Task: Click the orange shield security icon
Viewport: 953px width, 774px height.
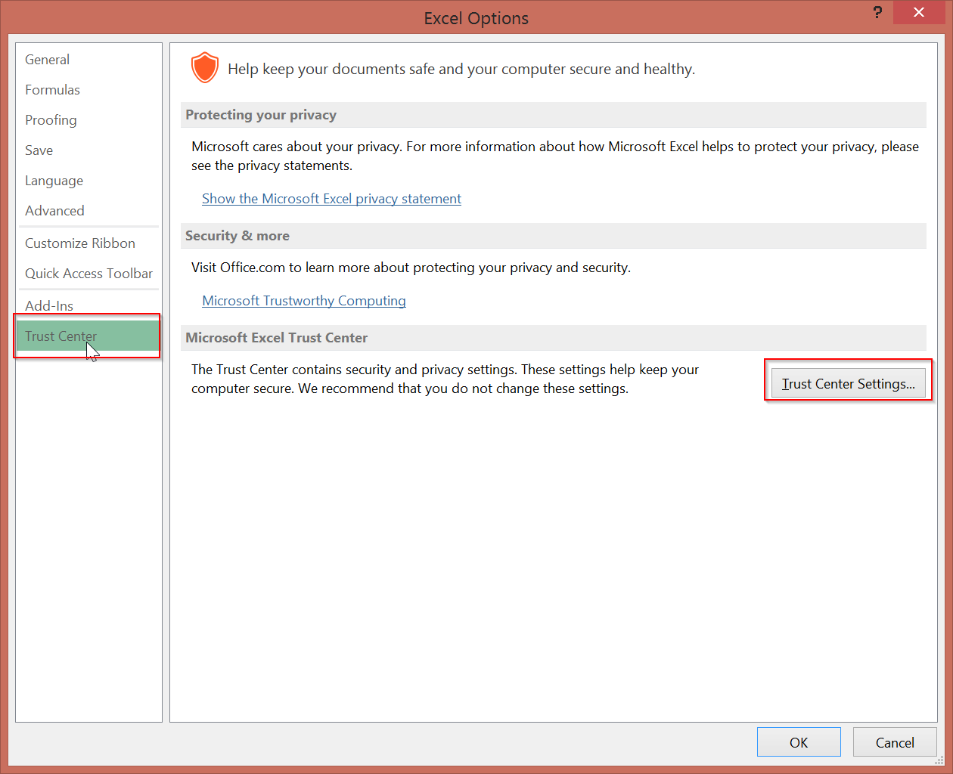Action: [x=205, y=68]
